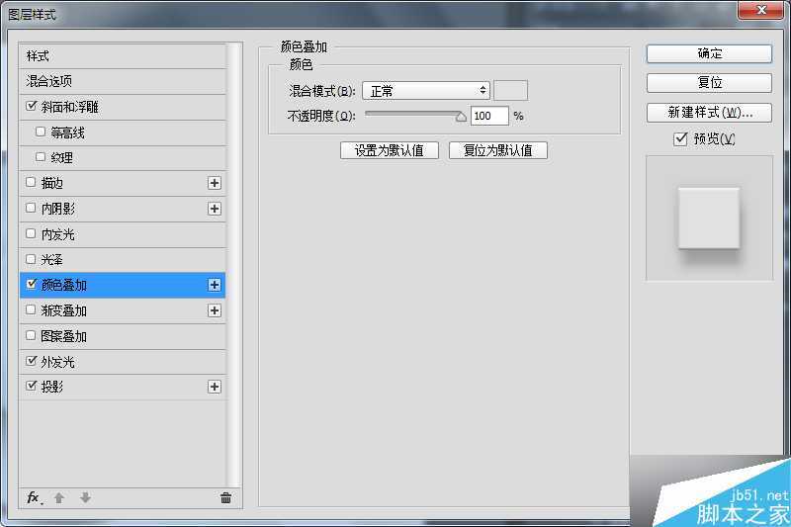Click the 不透明度 value input field

point(488,116)
